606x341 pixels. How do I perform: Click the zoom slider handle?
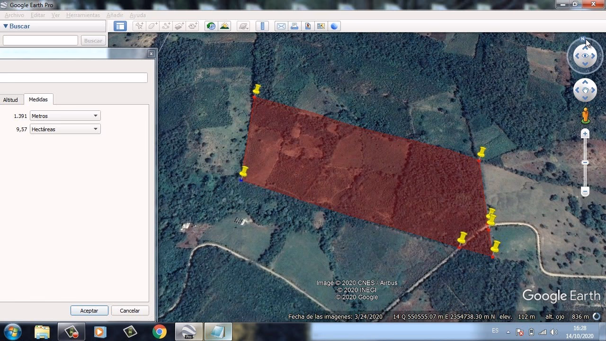[x=585, y=162]
